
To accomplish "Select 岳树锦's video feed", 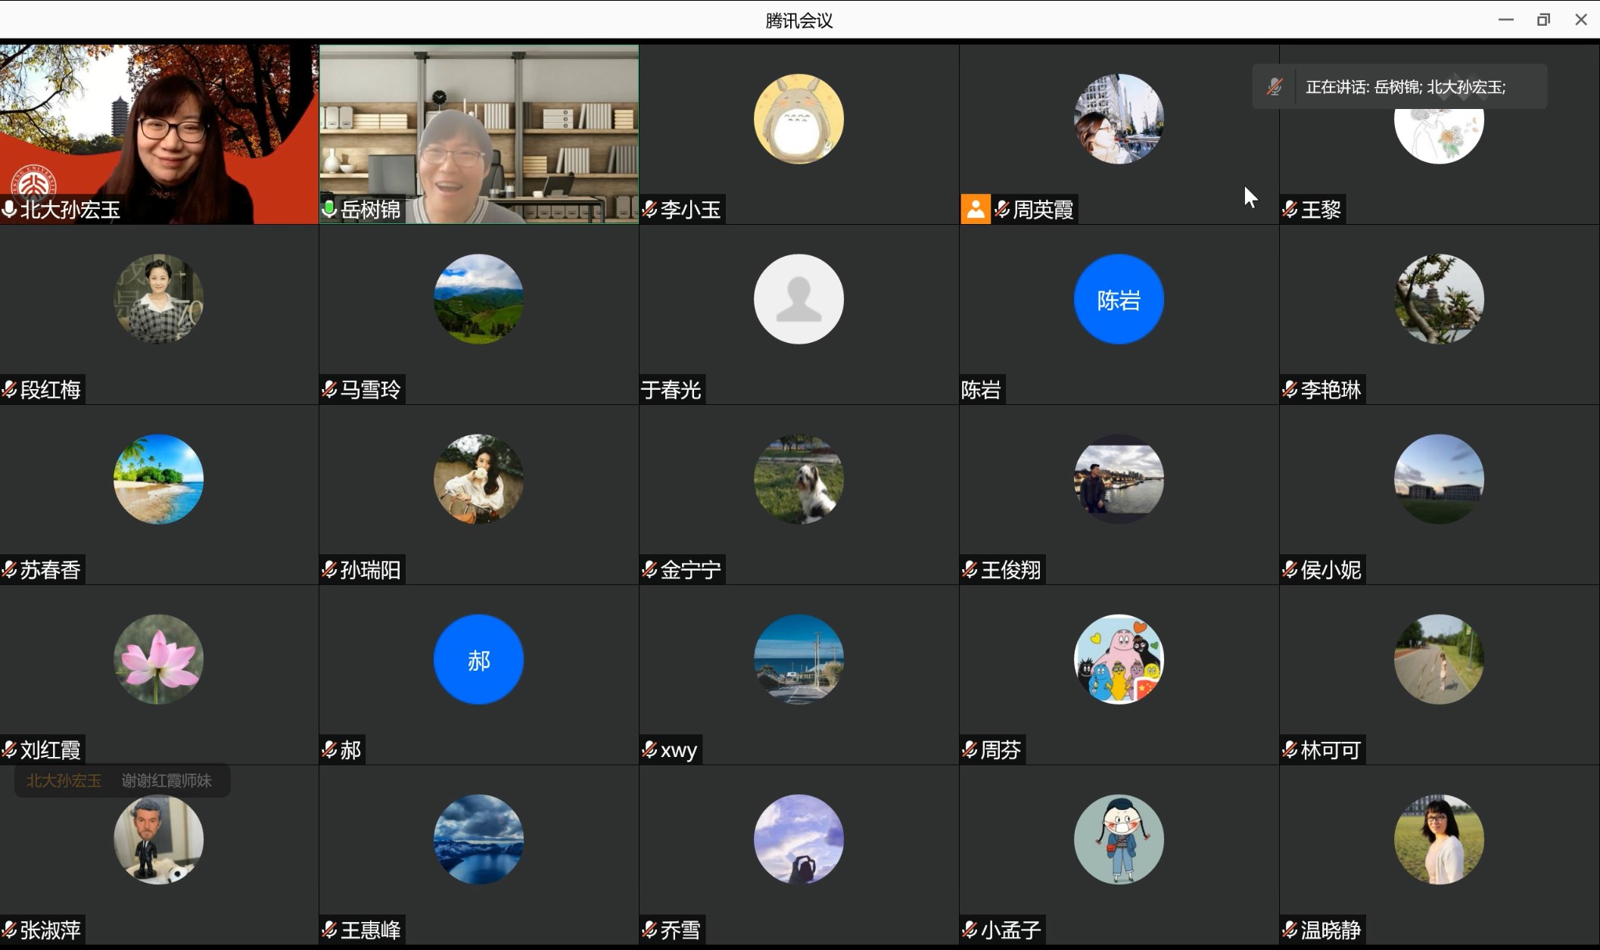I will coord(478,134).
